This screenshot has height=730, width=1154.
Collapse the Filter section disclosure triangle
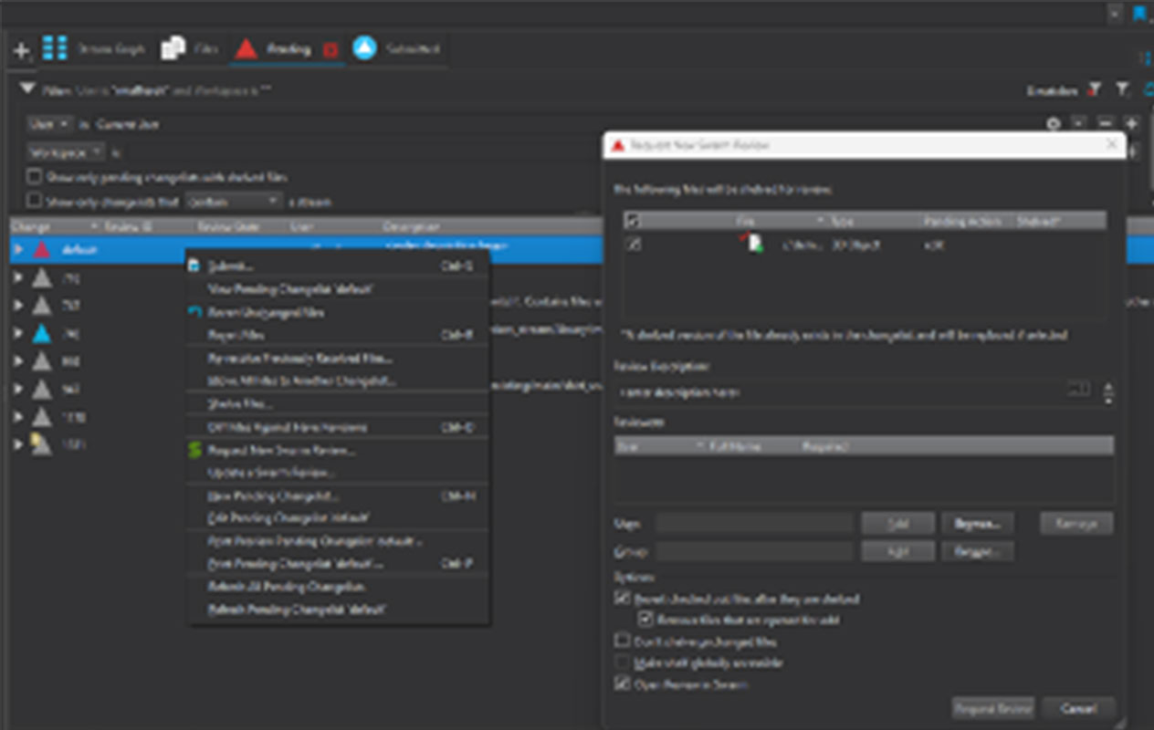(27, 89)
